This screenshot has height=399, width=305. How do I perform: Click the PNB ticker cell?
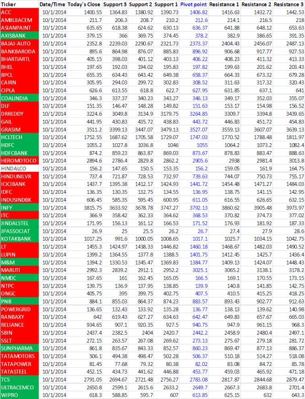coord(20,301)
